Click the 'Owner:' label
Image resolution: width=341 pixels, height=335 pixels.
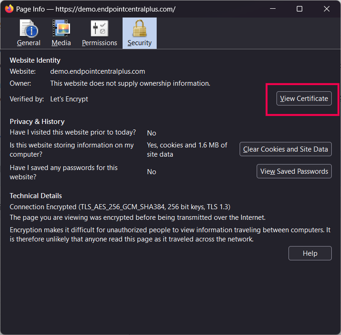coord(20,83)
